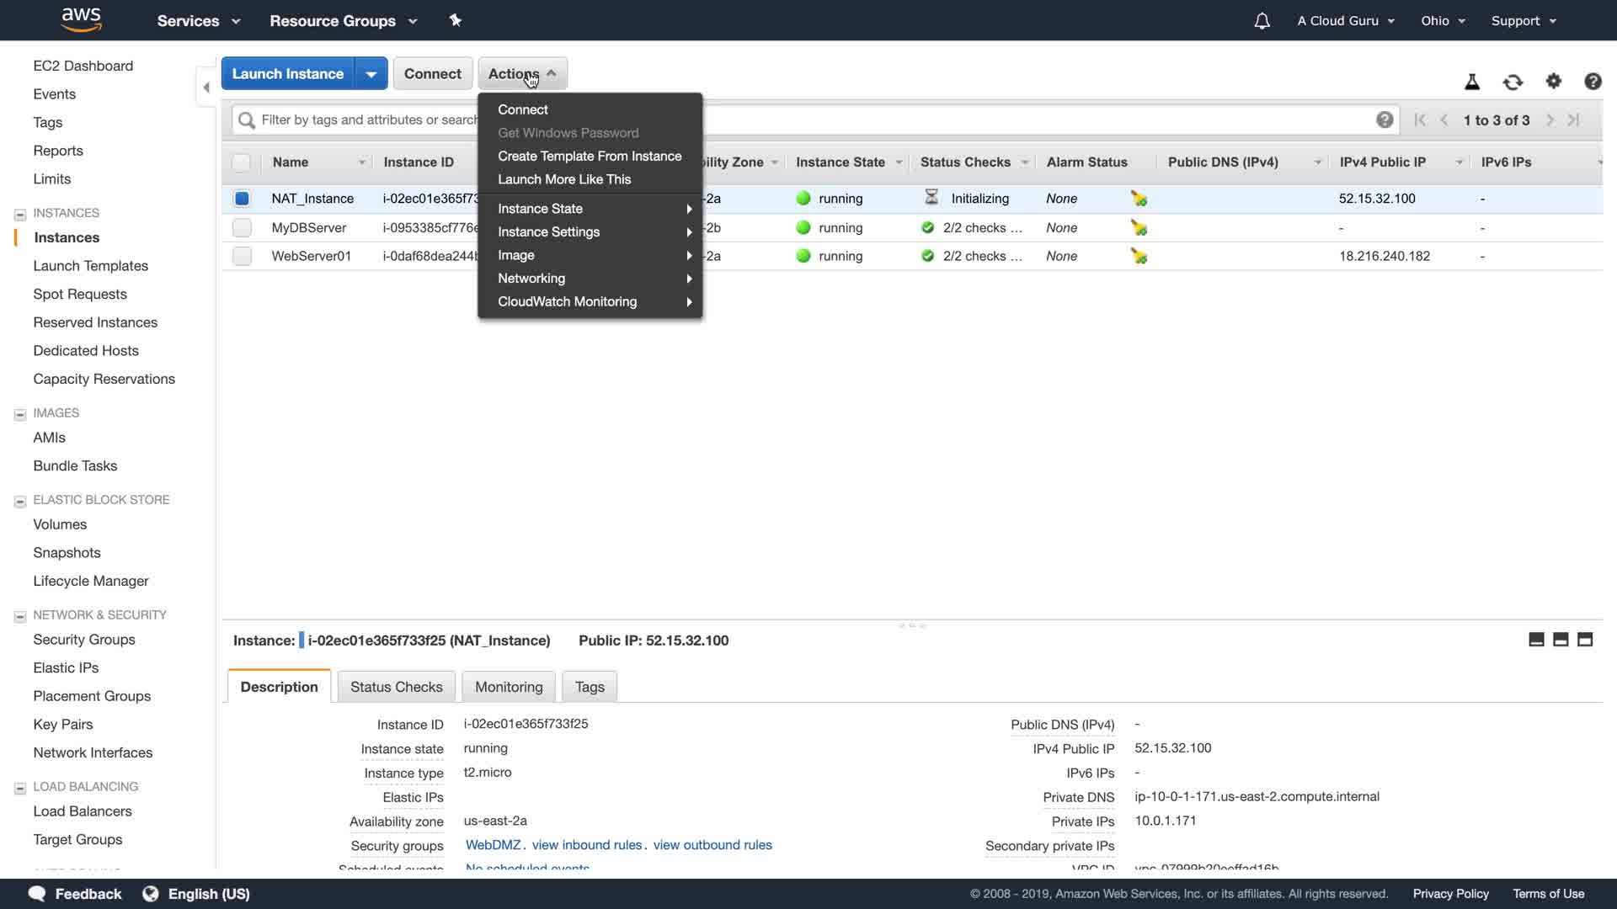Image resolution: width=1617 pixels, height=909 pixels.
Task: Switch to the Status Checks tab
Action: (x=396, y=687)
